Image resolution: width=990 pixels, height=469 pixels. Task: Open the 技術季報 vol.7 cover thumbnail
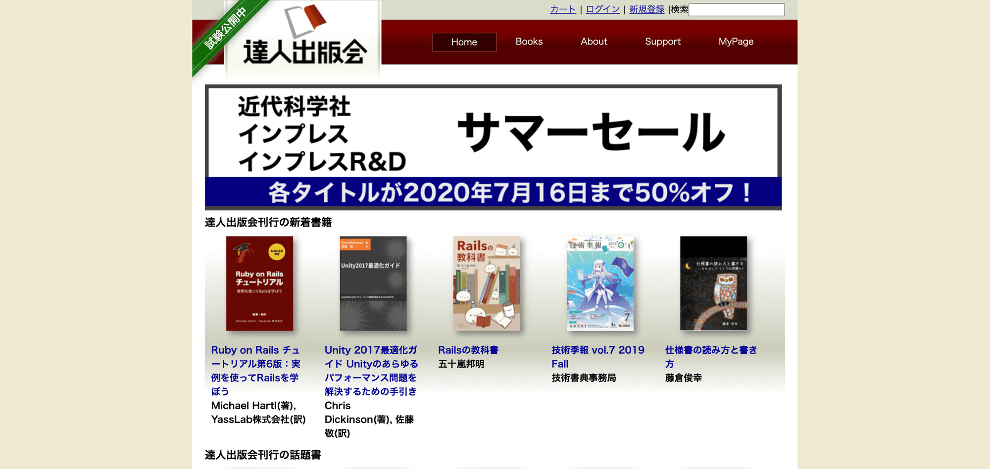600,283
